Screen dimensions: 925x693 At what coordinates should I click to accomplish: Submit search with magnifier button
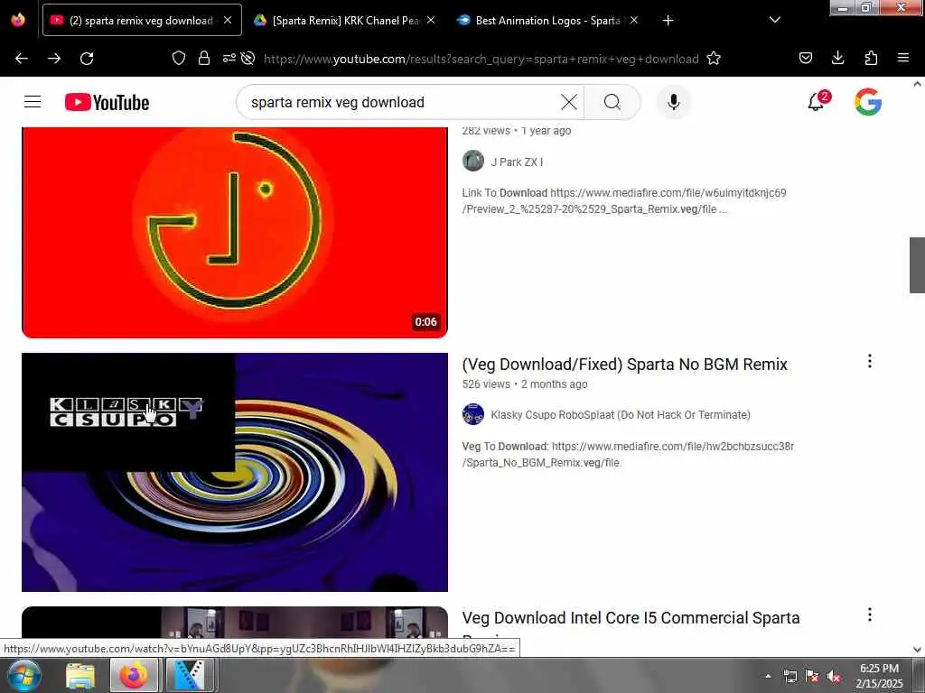[612, 102]
